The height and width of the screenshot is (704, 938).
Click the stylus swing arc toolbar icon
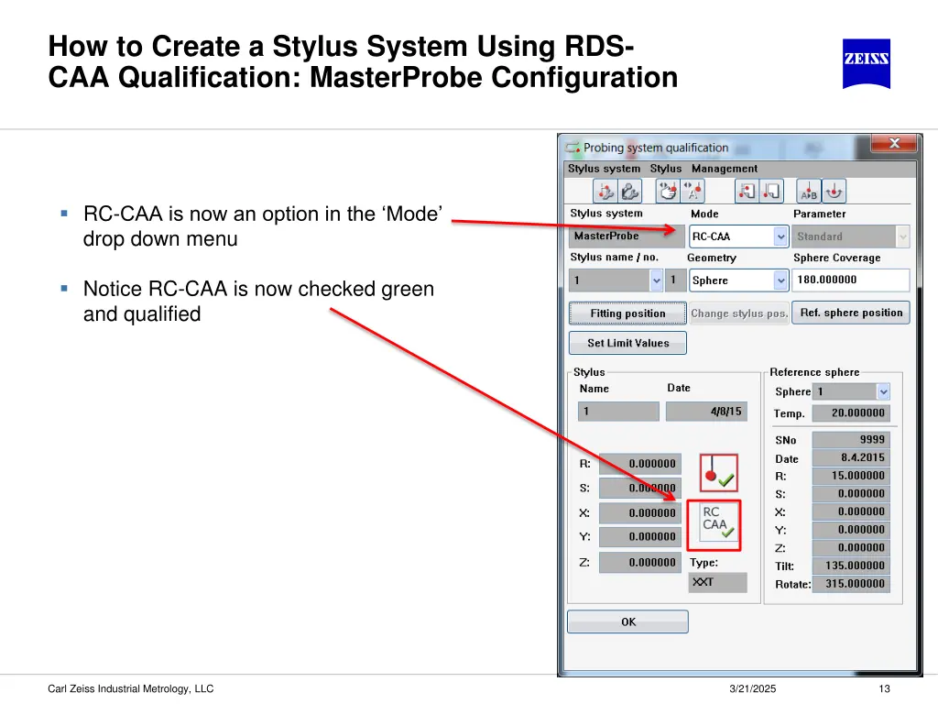834,191
